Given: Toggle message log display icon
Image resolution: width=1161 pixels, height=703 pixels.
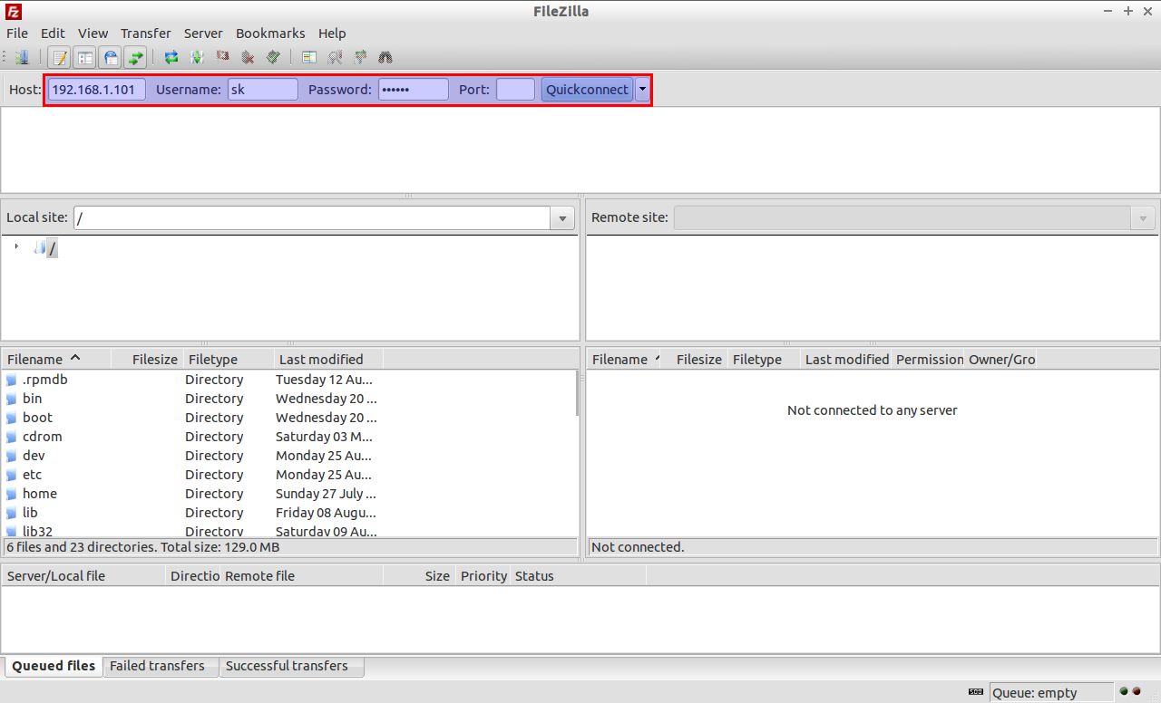Looking at the screenshot, I should click(60, 58).
